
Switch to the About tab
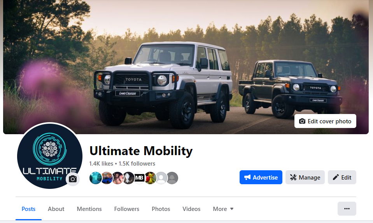point(56,209)
